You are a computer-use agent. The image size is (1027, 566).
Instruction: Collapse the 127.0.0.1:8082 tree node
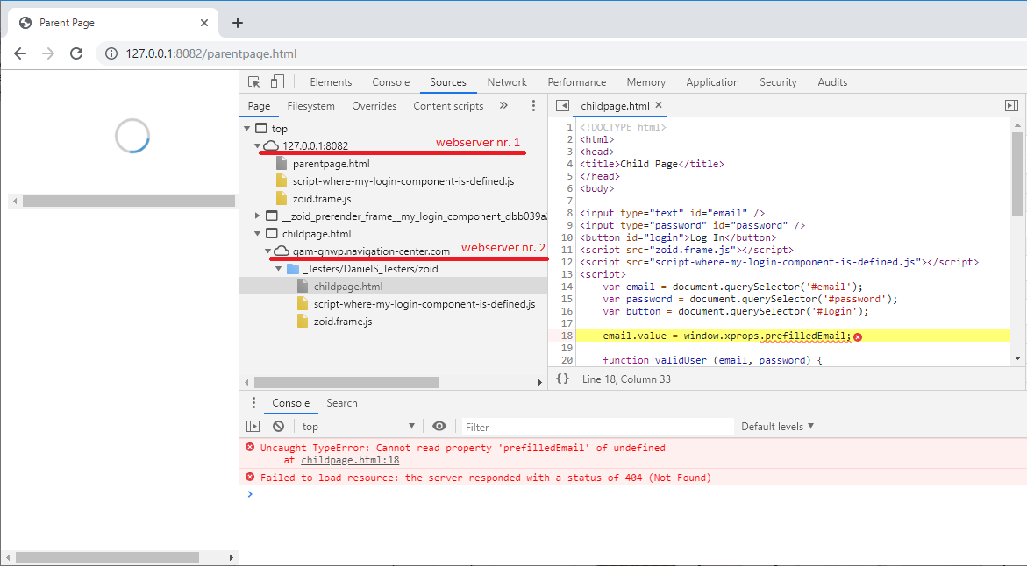coord(257,143)
